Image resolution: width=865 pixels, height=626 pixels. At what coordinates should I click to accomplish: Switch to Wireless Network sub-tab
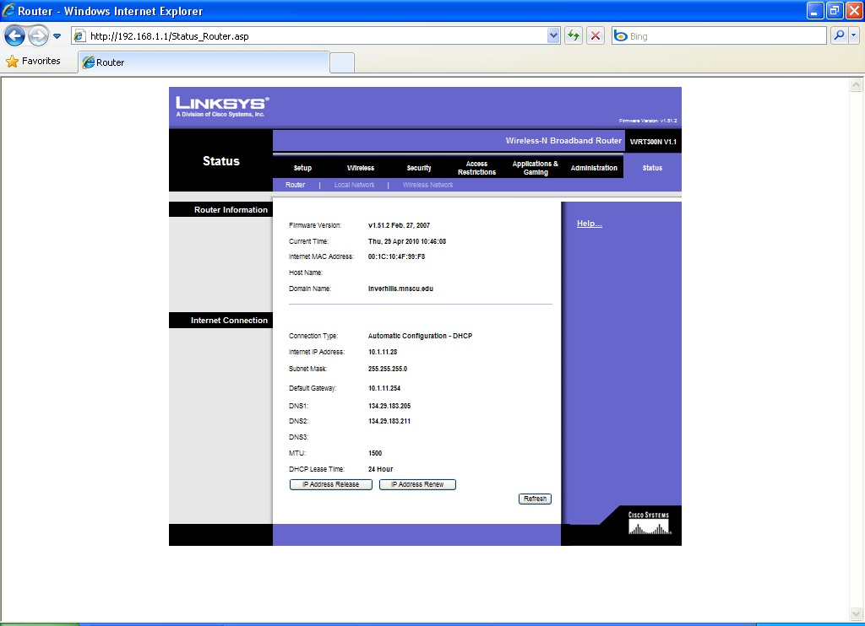427,185
